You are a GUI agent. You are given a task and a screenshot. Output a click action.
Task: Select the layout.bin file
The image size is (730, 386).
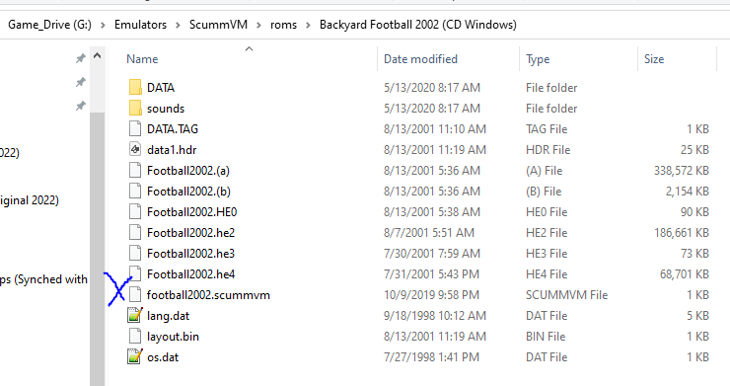point(173,337)
